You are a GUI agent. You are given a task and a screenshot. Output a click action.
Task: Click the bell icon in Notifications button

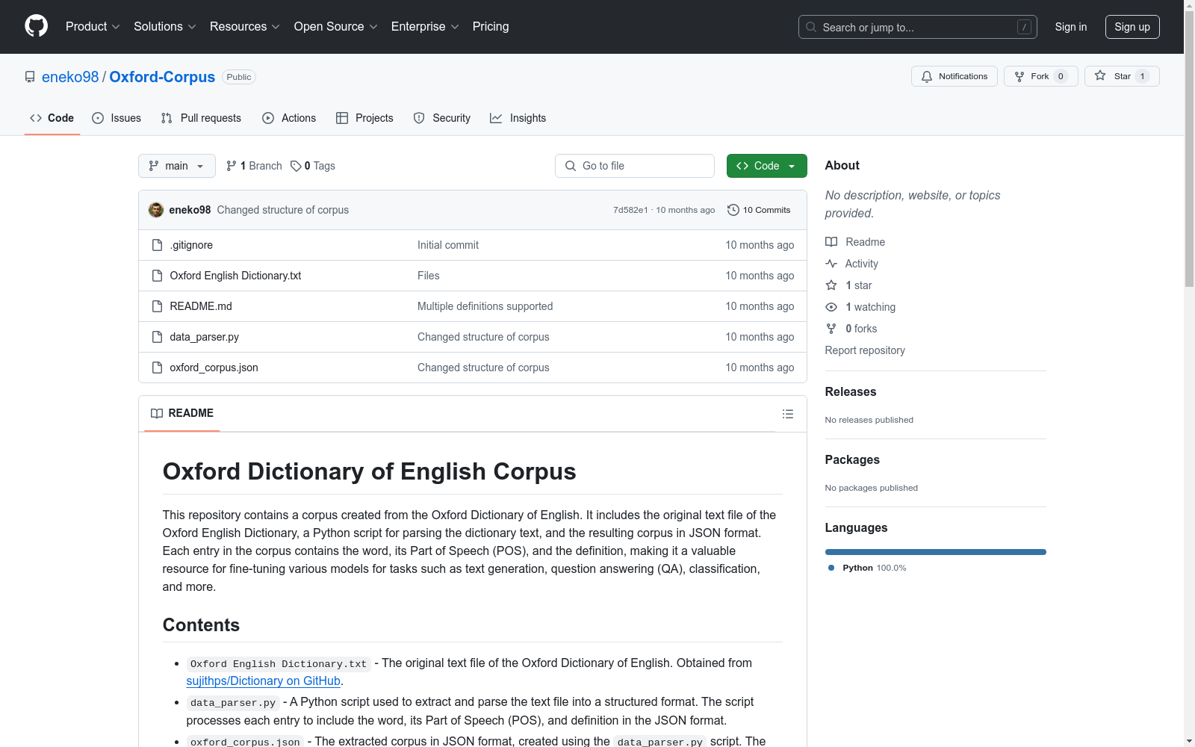[x=927, y=76]
